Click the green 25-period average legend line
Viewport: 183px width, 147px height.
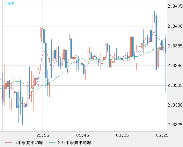(x=52, y=143)
